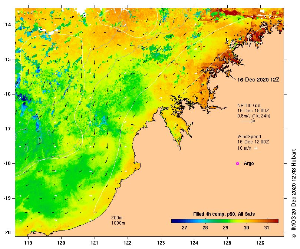
Task: Click the "-14" latitude axis label
Action: coord(7,25)
